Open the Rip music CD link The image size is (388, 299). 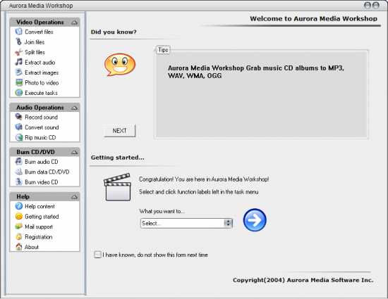point(40,137)
